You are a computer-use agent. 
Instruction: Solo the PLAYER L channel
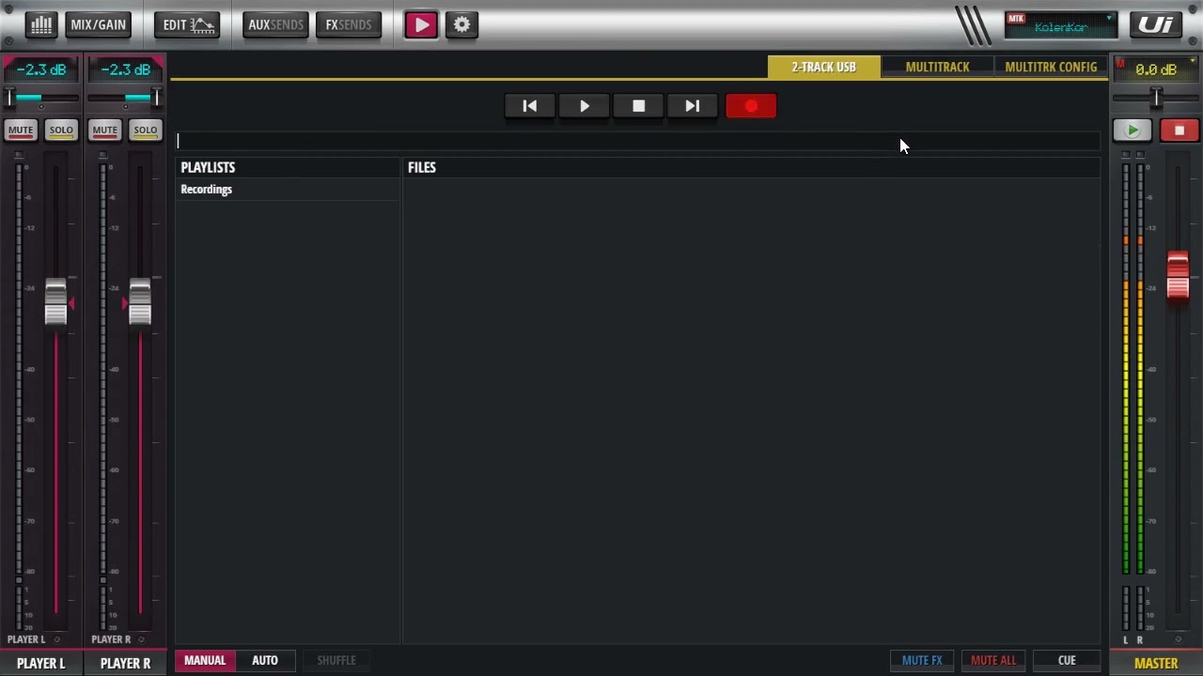[x=61, y=131]
